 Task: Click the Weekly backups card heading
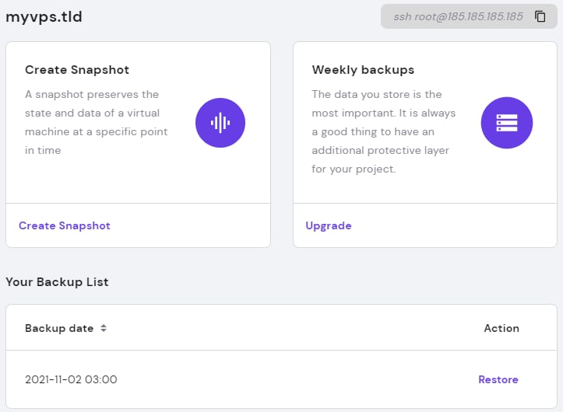363,70
